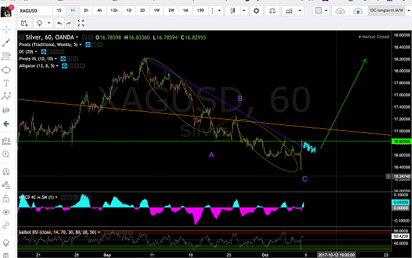This screenshot has width=412, height=258.
Task: Switch to the 2h interval
Action: click(86, 11)
